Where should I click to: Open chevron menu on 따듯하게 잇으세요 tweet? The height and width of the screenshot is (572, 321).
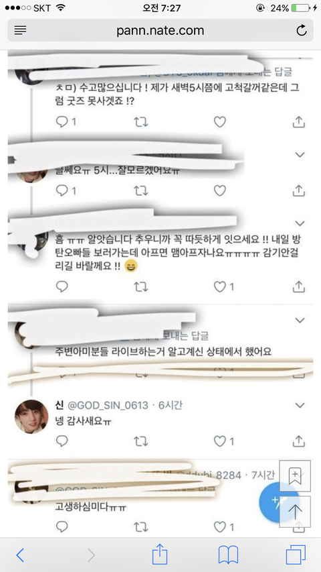click(300, 223)
